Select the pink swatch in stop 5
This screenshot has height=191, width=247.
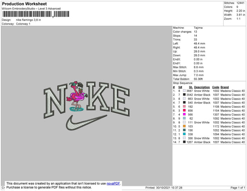(x=184, y=107)
